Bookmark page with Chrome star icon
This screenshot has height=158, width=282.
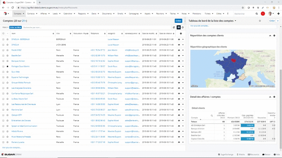(x=243, y=7)
